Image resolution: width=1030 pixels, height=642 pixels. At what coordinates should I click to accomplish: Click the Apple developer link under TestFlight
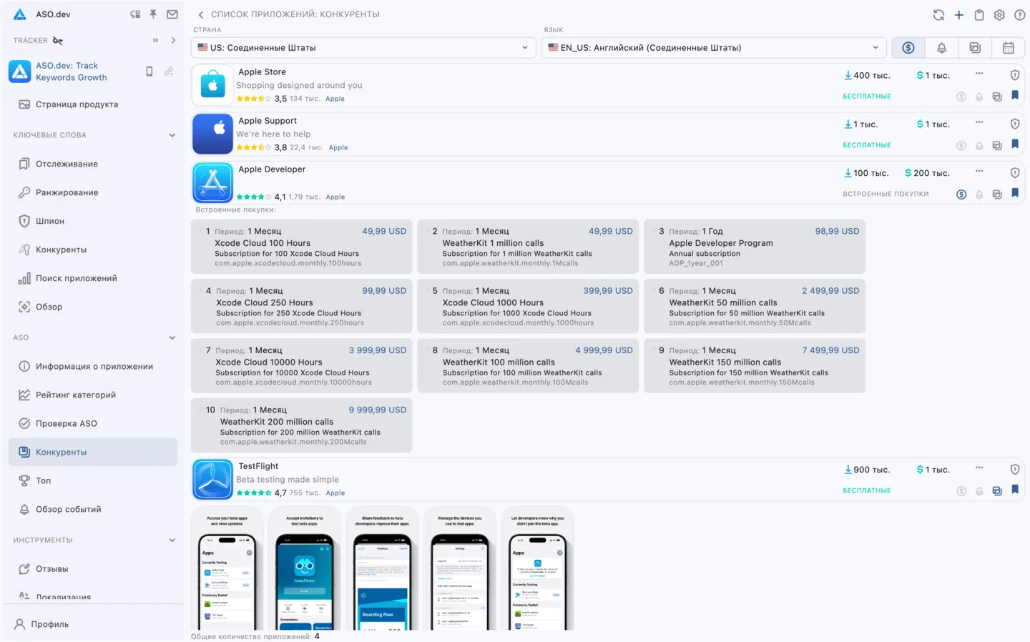click(335, 493)
